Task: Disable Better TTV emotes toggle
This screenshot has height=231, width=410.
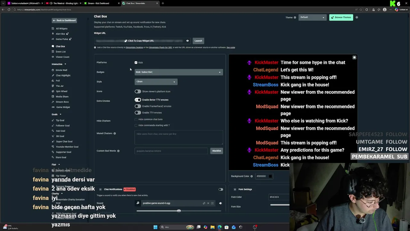Action: 138,100
